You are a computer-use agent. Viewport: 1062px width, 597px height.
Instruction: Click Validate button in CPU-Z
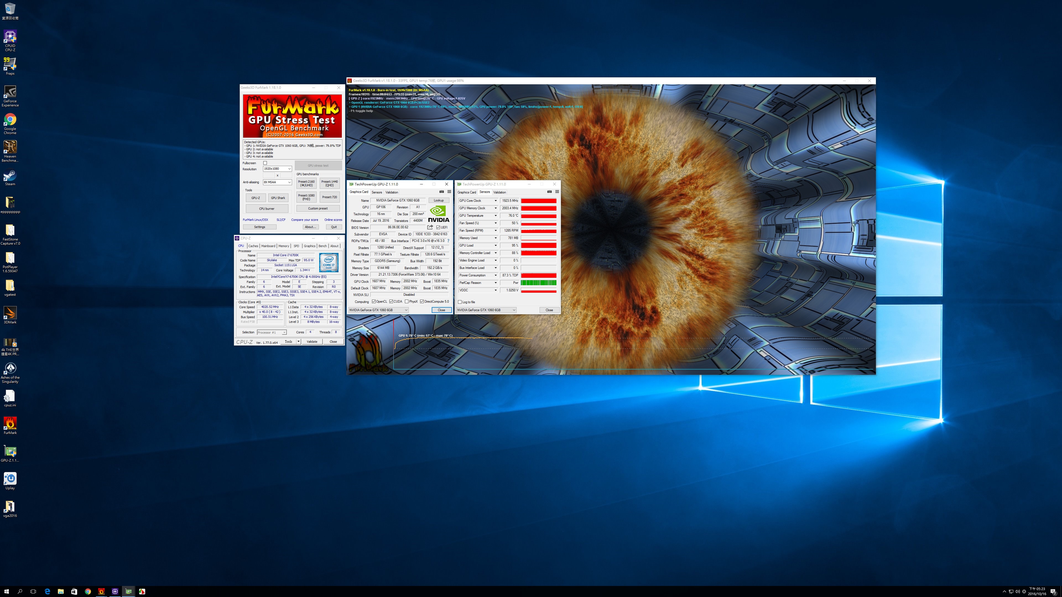pos(312,341)
